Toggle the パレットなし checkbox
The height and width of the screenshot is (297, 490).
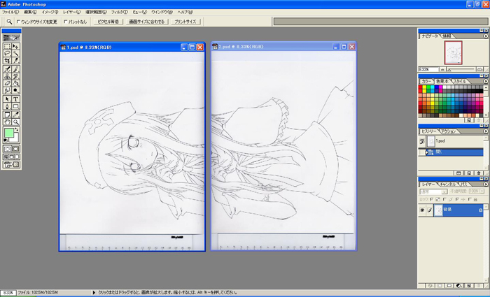click(65, 22)
